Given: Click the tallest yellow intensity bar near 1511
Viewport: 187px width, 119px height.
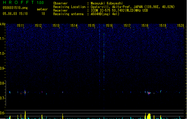Looking at the screenshot, I should [25, 115].
